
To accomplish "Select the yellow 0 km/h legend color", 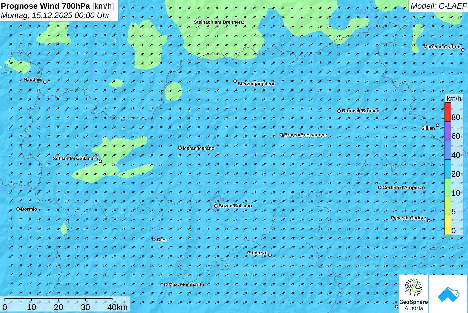I will [x=448, y=225].
